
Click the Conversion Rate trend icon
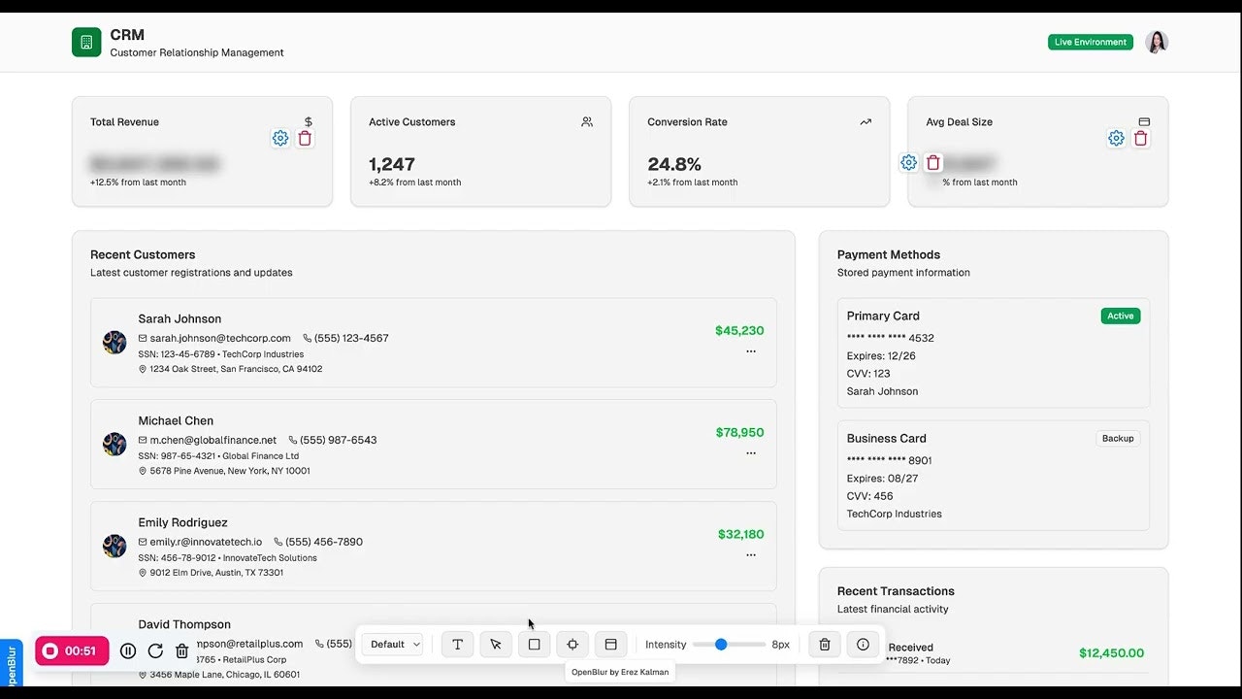pos(866,122)
